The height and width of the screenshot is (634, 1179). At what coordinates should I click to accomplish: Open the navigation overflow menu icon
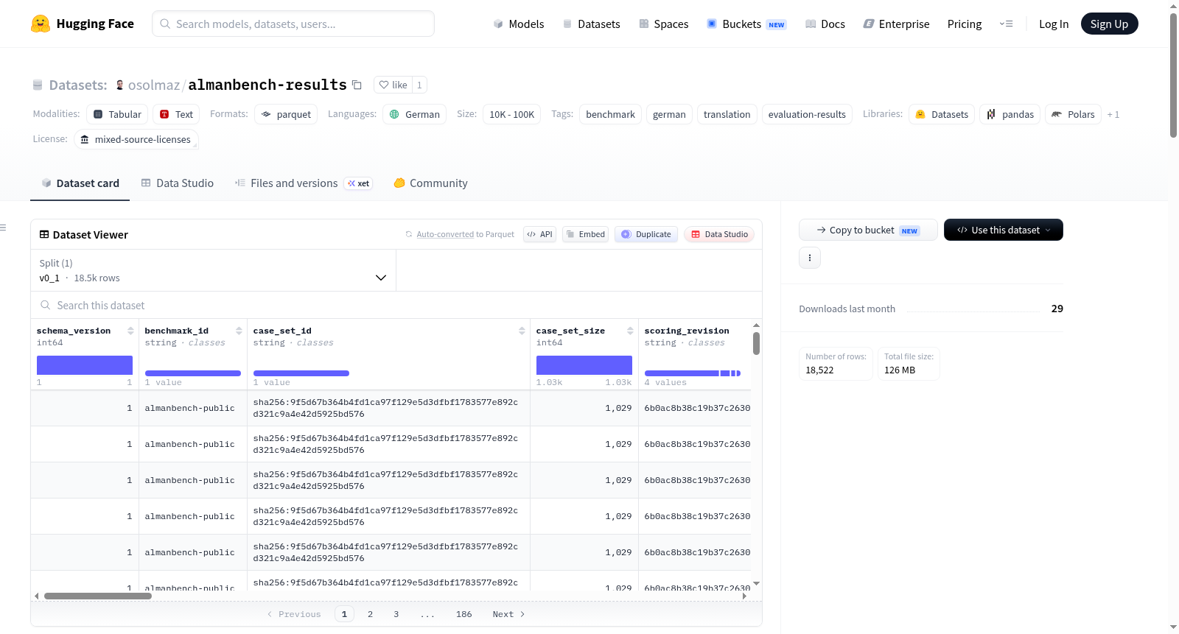coord(1006,24)
